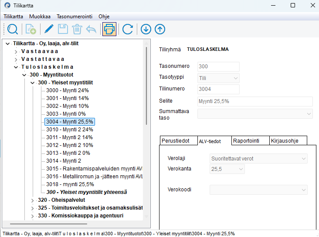Select the Tuloslaskelma tree label

47,67
